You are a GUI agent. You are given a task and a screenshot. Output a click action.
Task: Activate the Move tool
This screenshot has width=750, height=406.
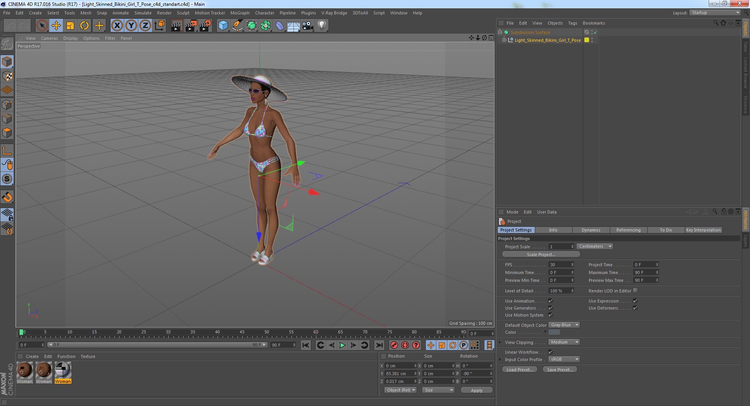56,26
